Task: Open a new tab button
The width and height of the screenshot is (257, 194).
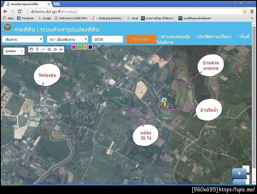Action: tap(57, 4)
